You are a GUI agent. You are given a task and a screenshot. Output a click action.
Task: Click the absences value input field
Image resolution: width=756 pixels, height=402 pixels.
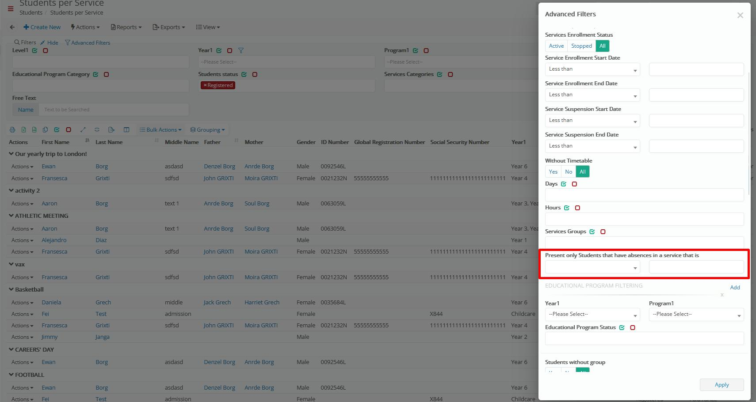coord(696,267)
